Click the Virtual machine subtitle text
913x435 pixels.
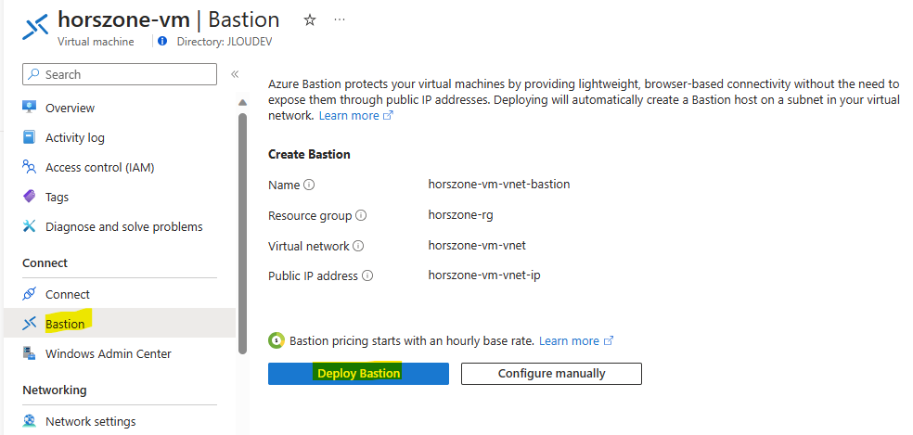tap(96, 42)
